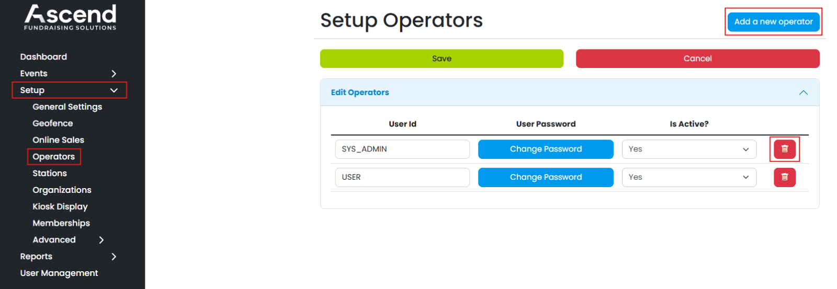The height and width of the screenshot is (289, 837).
Task: Click the SYS_ADMIN User Id field
Action: (x=402, y=149)
